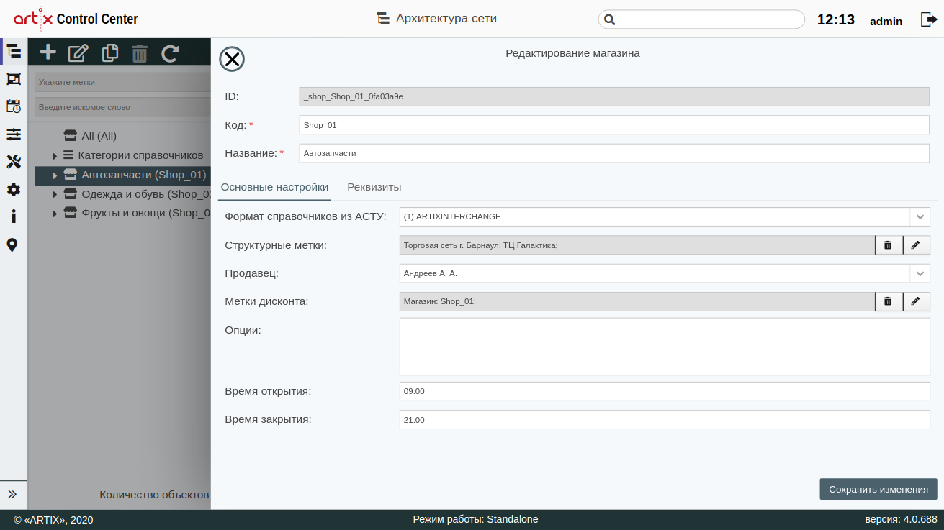Screen dimensions: 944x530
Task: Expand Автозапчасти (Shop_01) tree node
Action: click(x=55, y=175)
